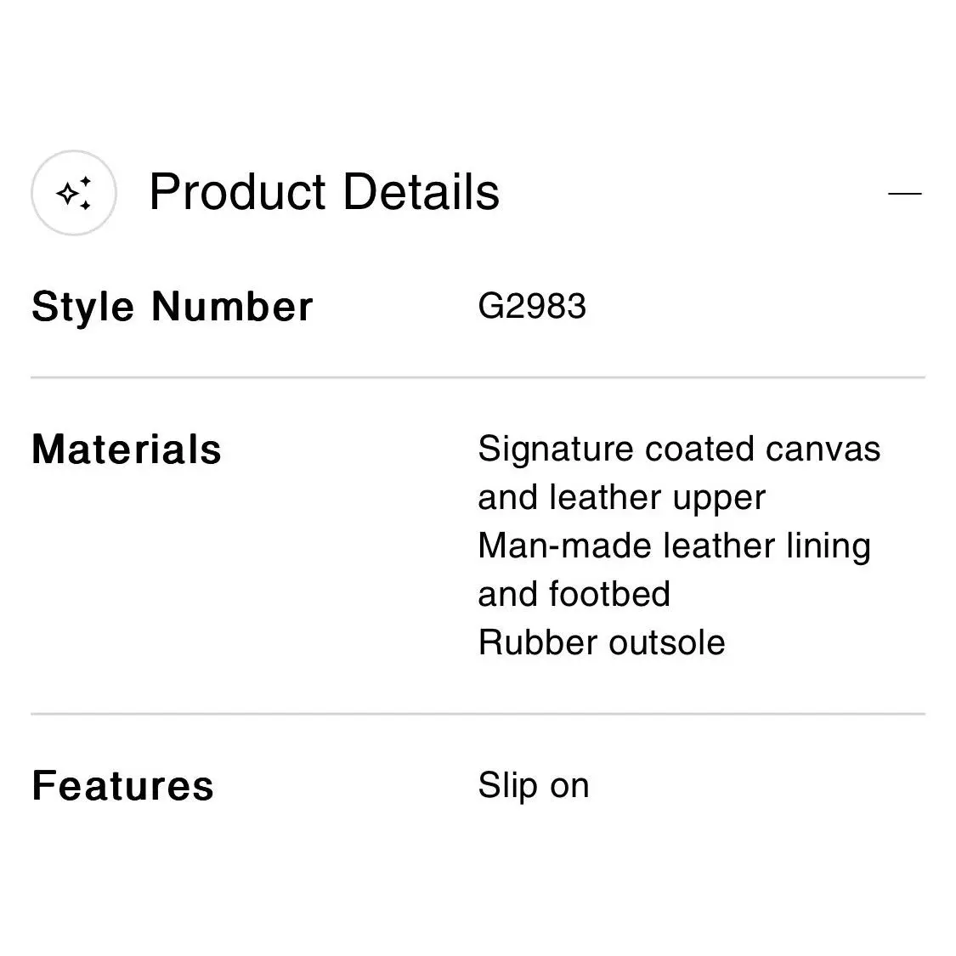Click the word 'Details' in the heading

(x=421, y=192)
